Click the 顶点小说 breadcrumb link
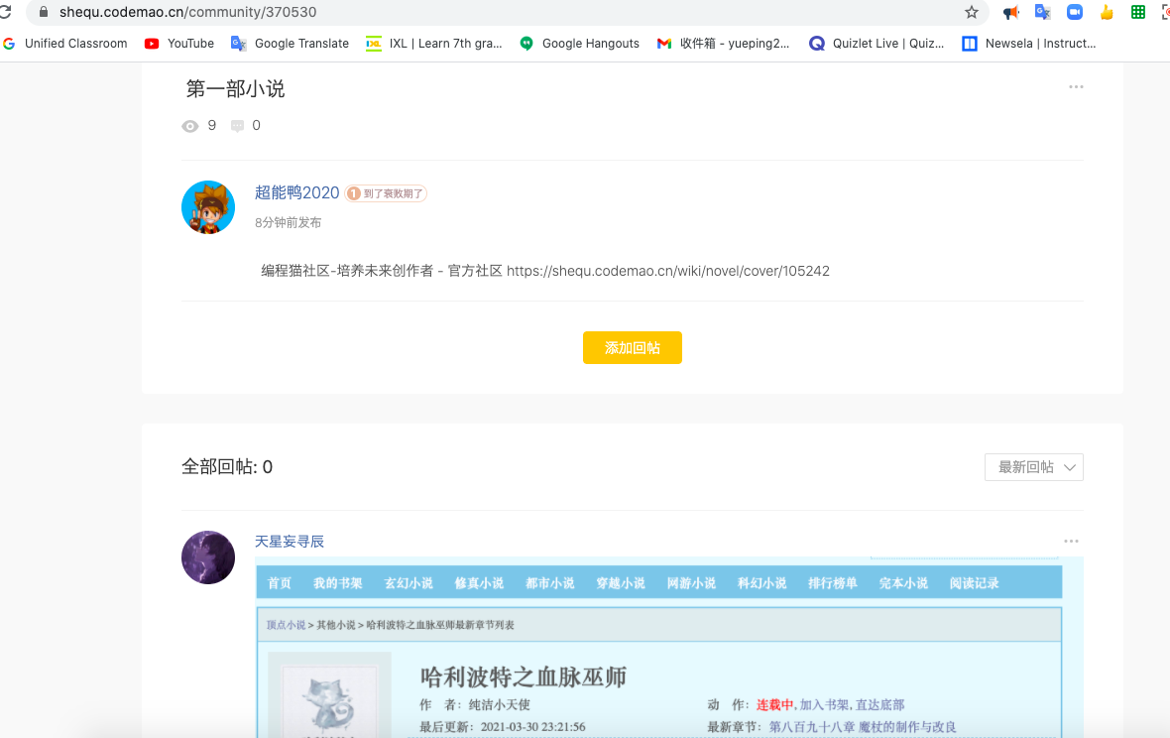 click(x=286, y=625)
